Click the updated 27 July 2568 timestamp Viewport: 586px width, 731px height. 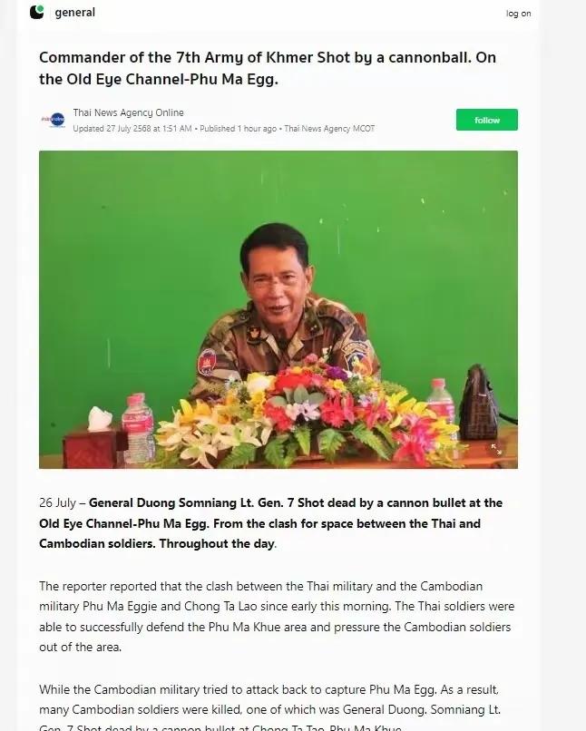[x=132, y=129]
